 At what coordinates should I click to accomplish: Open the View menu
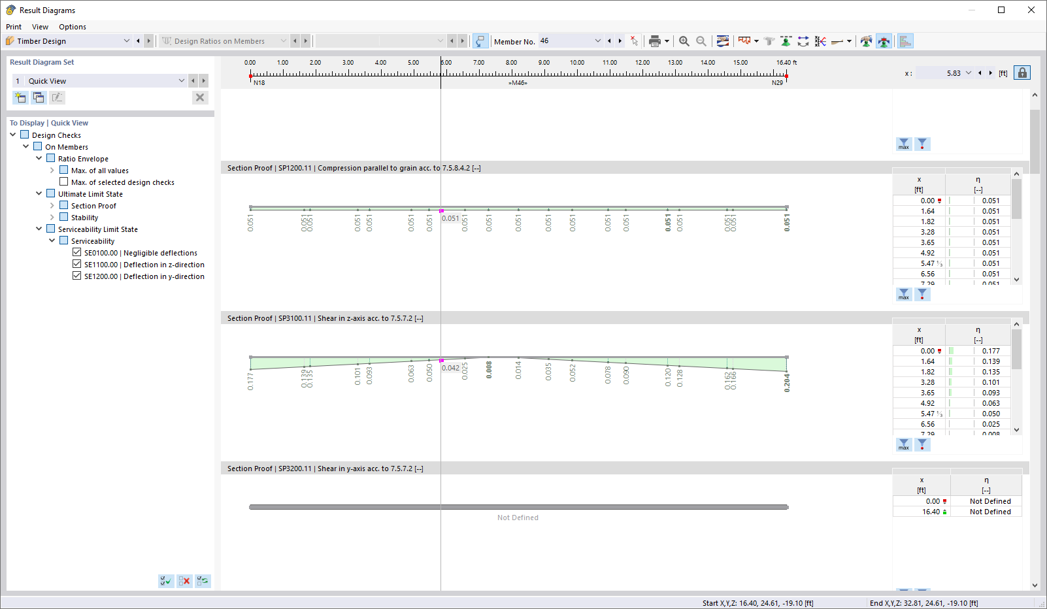coord(40,27)
